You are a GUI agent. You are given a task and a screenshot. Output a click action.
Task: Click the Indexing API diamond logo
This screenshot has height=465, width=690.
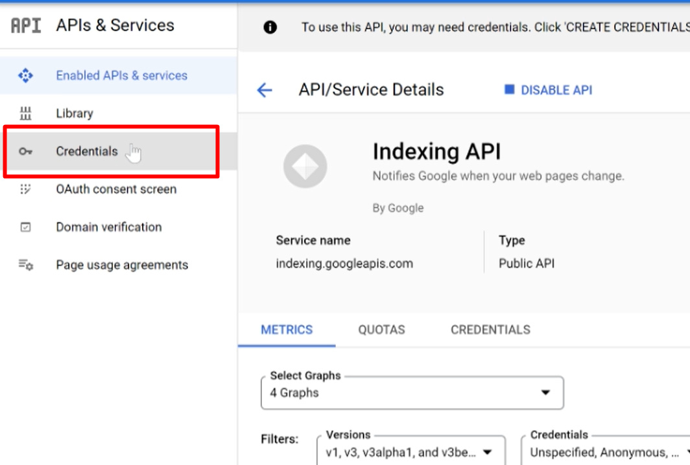tap(305, 166)
